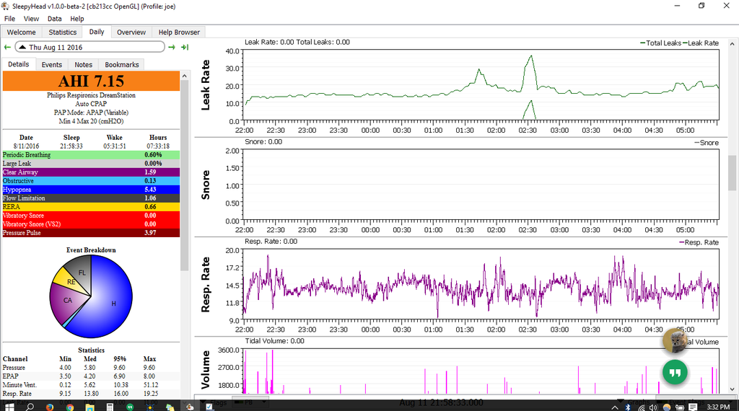Click the Windows Start button
739x411 pixels.
9,406
